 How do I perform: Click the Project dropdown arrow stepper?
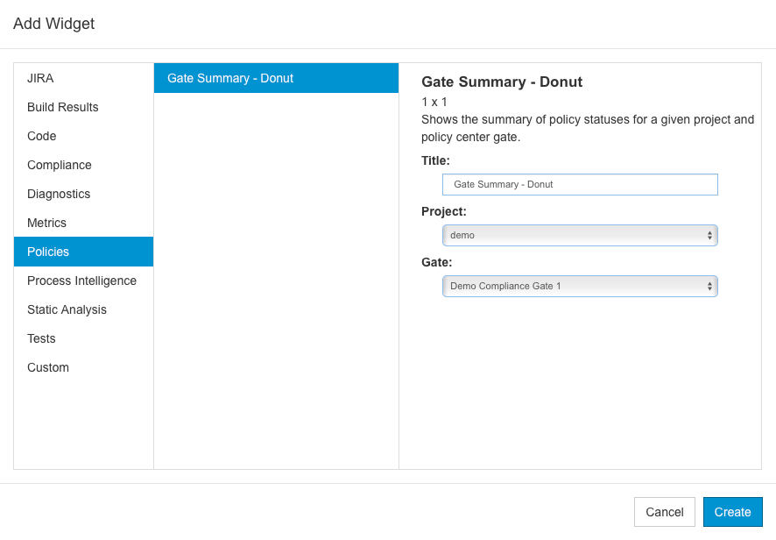[x=709, y=235]
